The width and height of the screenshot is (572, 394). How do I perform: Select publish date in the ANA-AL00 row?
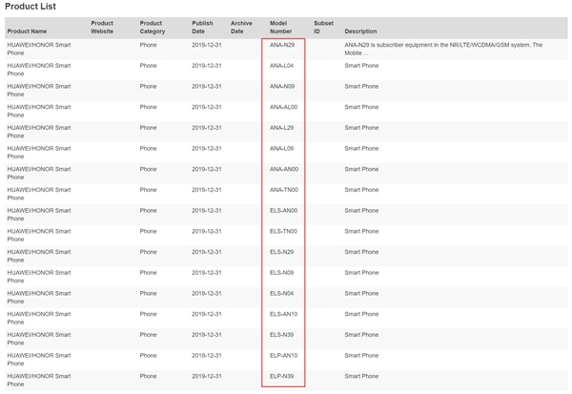click(x=207, y=107)
